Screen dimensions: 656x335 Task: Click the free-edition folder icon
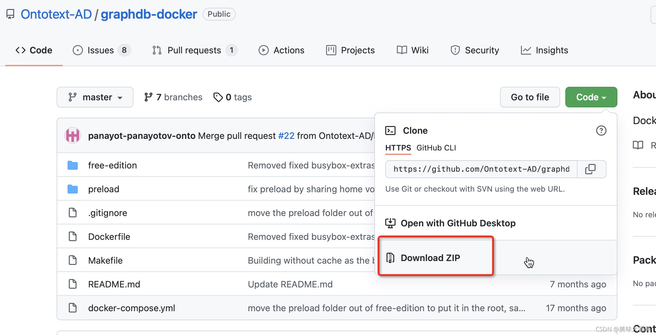73,165
